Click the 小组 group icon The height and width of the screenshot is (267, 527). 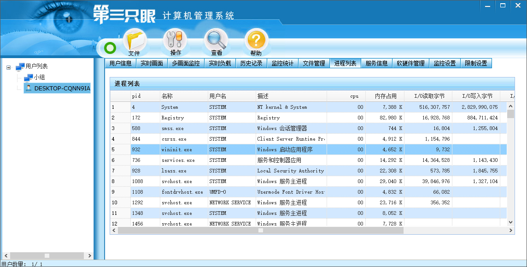coord(29,77)
